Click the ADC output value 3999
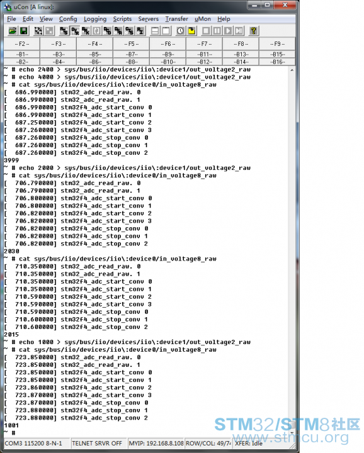The image size is (364, 453). tap(11, 160)
